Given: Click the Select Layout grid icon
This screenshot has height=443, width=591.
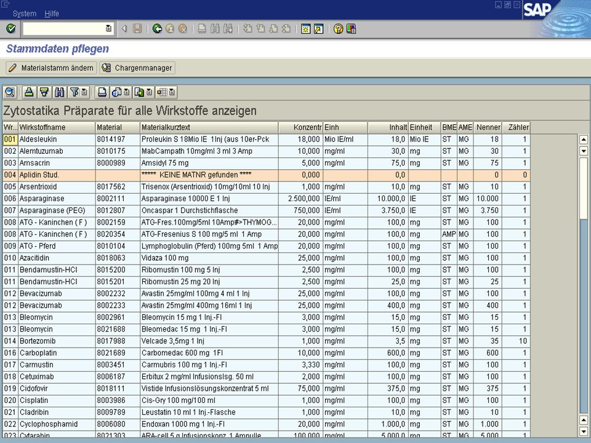Looking at the screenshot, I should (x=162, y=92).
